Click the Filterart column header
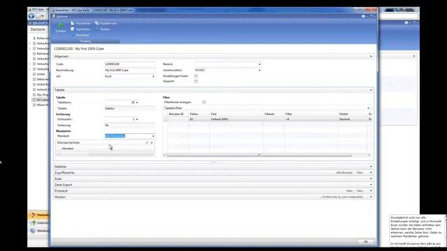 [273, 114]
